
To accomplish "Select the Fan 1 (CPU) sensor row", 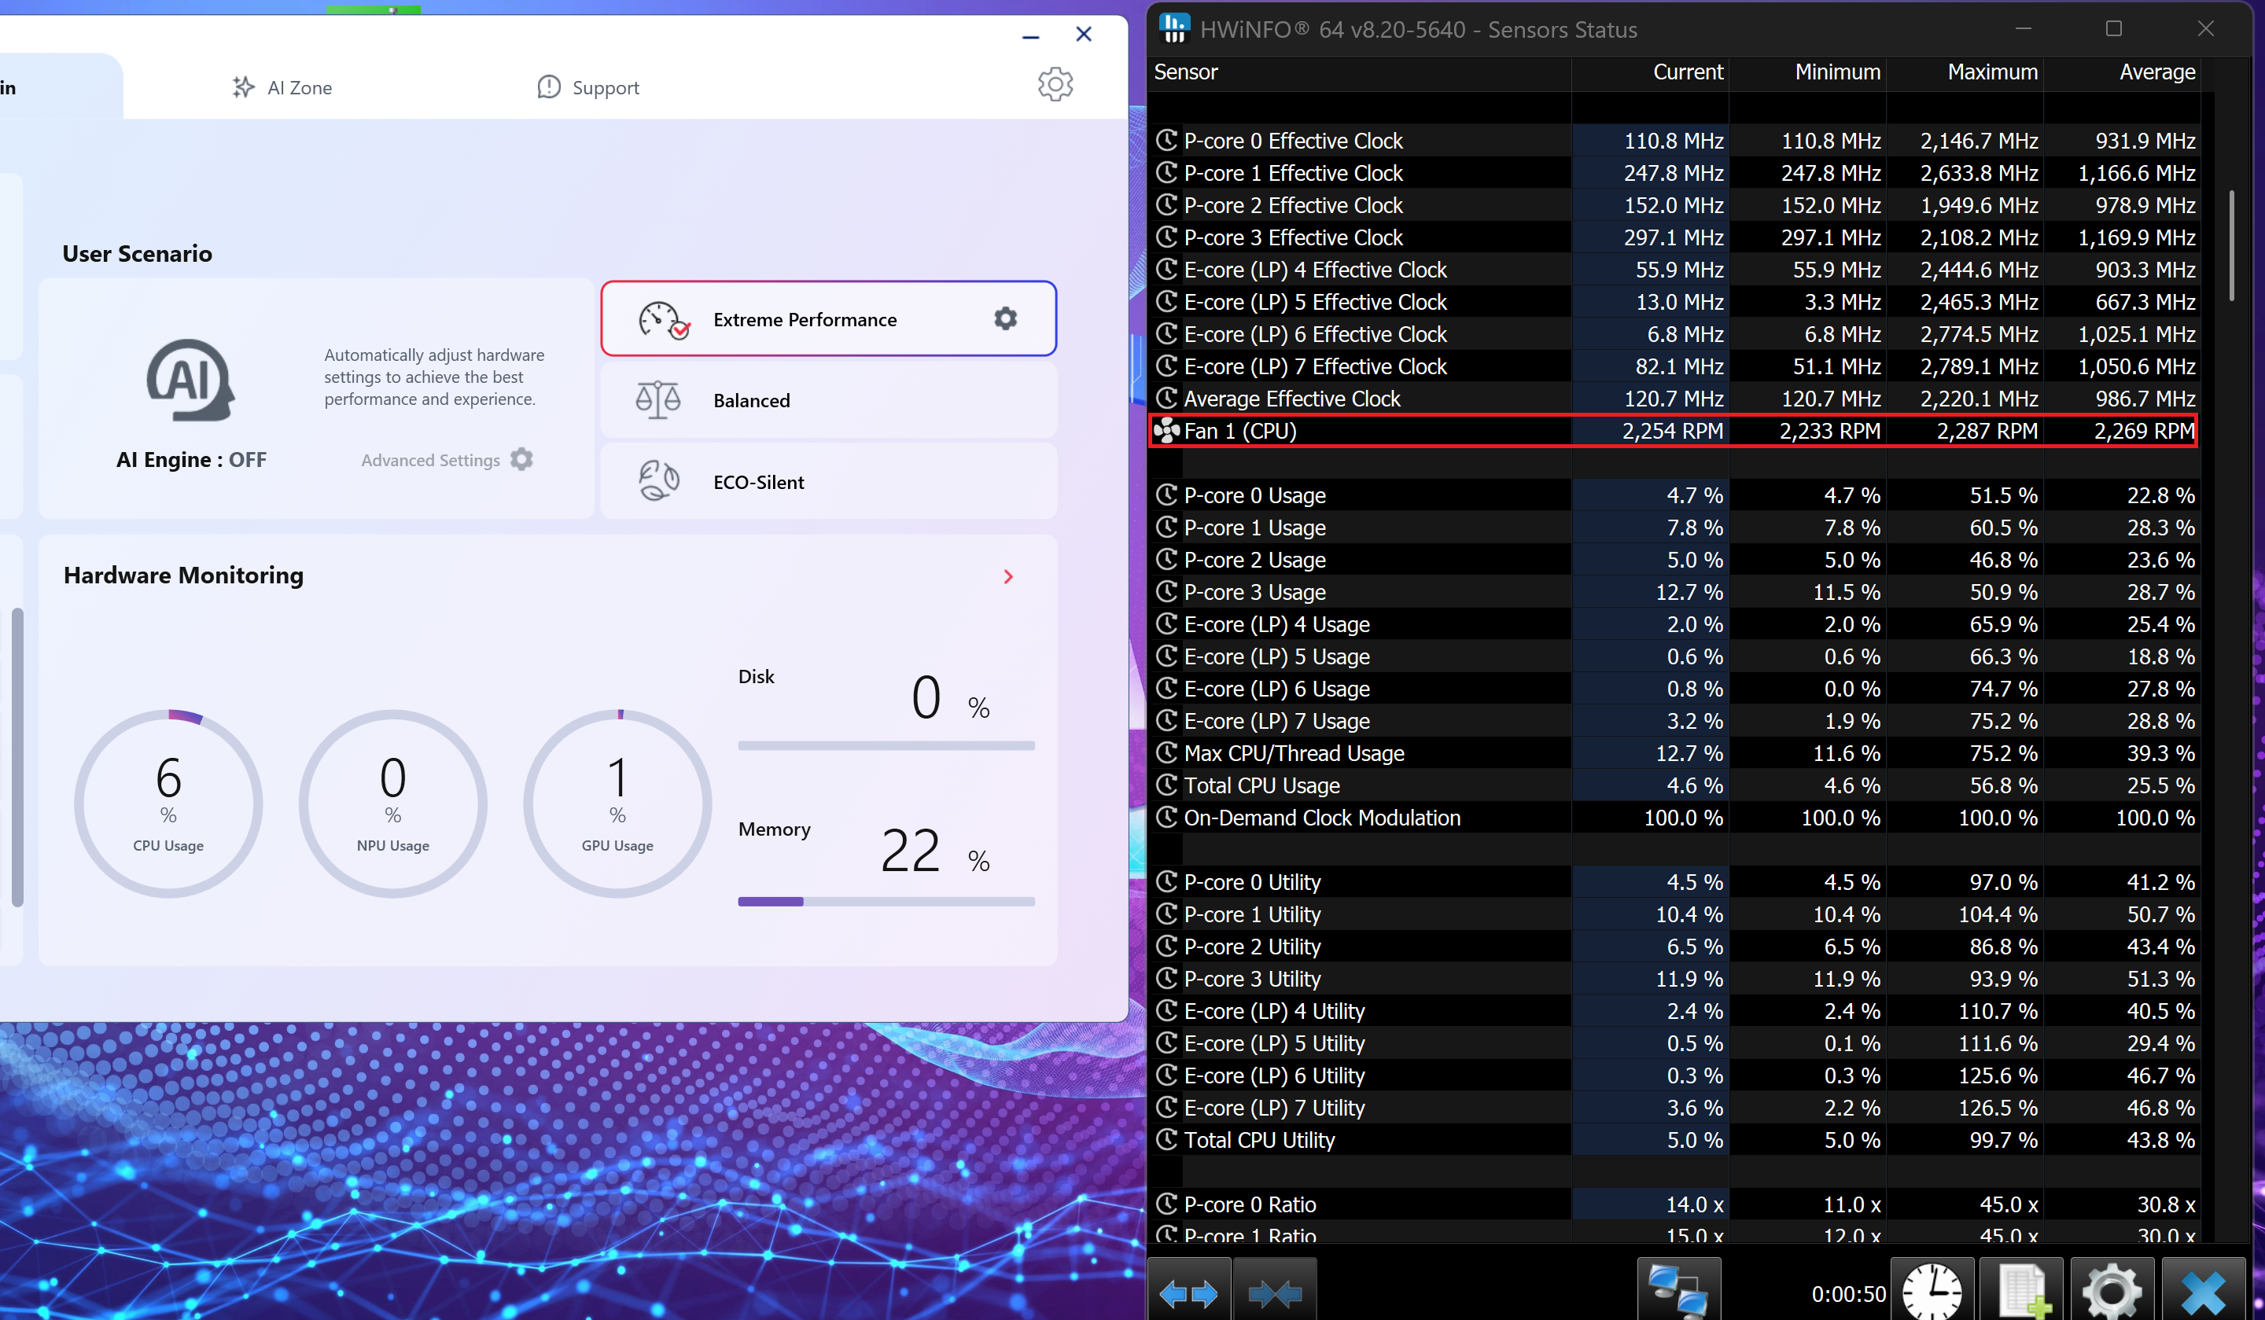I will click(1674, 430).
